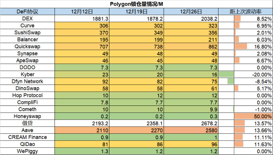Select the DEX value 1878.2

click(x=136, y=19)
